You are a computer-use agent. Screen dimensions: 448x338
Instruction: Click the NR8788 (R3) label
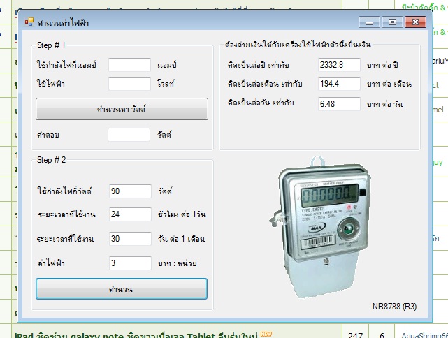(394, 307)
